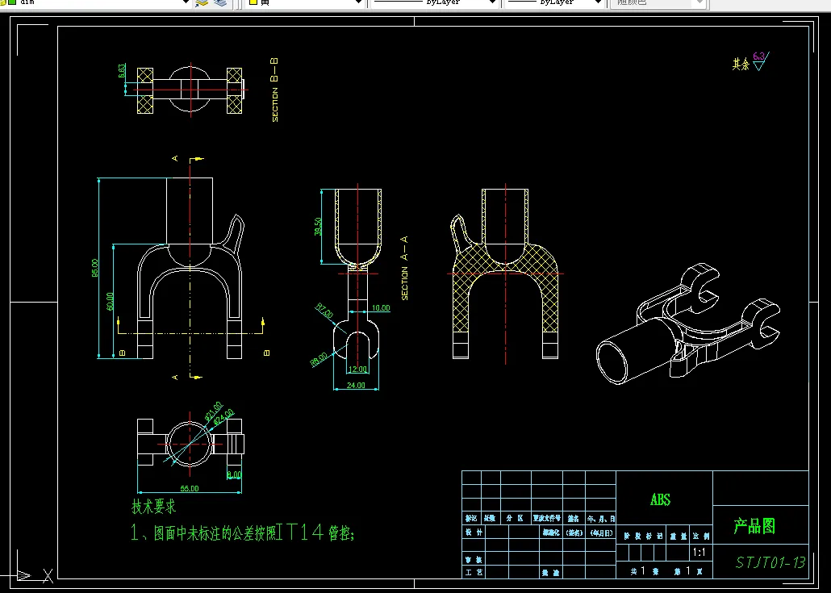Image resolution: width=831 pixels, height=593 pixels.
Task: Select the '产品图' title text
Action: (x=754, y=526)
